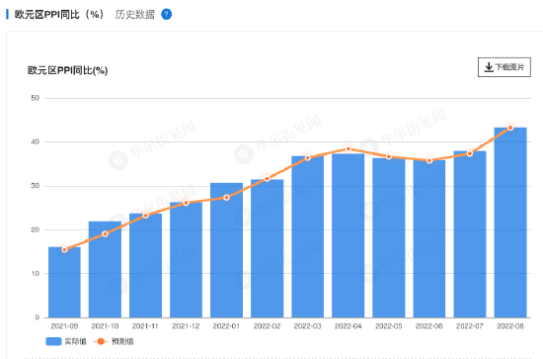Click the 2022-02 blue bar
Screen dimensions: 543x359
click(267, 248)
